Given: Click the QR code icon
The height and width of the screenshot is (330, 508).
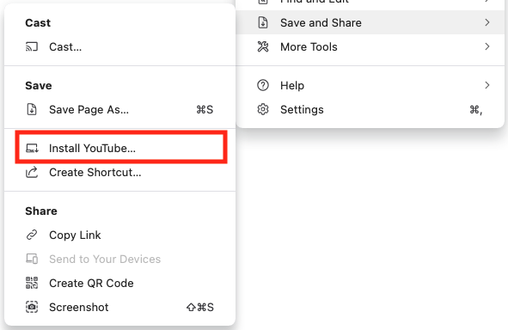Looking at the screenshot, I should [32, 283].
